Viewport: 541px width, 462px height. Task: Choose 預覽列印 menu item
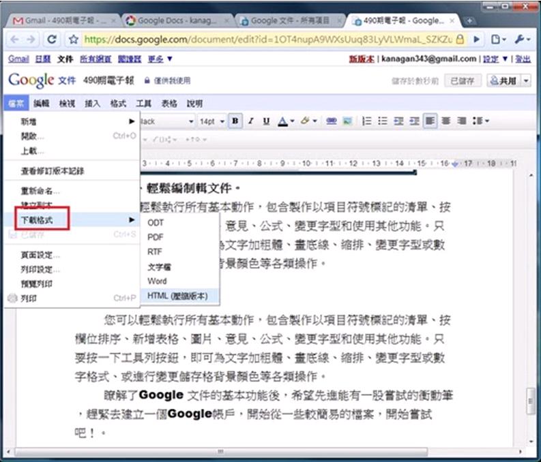click(72, 284)
